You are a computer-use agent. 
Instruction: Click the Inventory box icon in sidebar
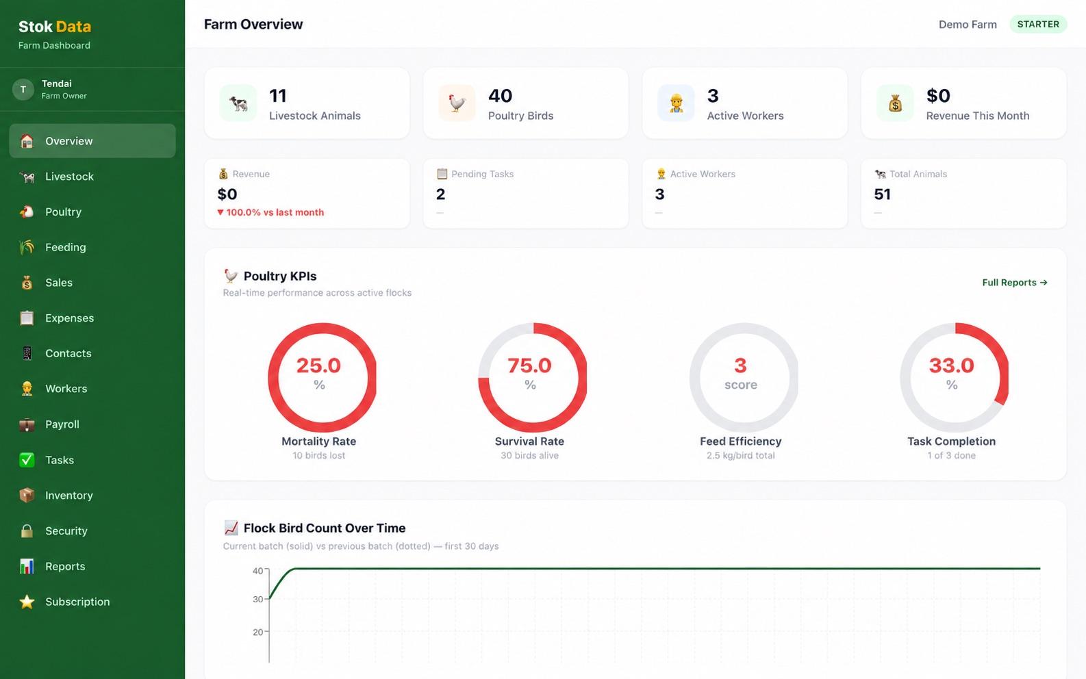click(27, 496)
